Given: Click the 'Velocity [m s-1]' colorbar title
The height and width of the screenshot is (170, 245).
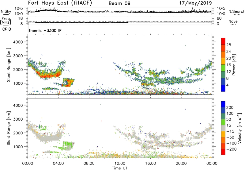Looking at the screenshot, I should coord(239,128).
